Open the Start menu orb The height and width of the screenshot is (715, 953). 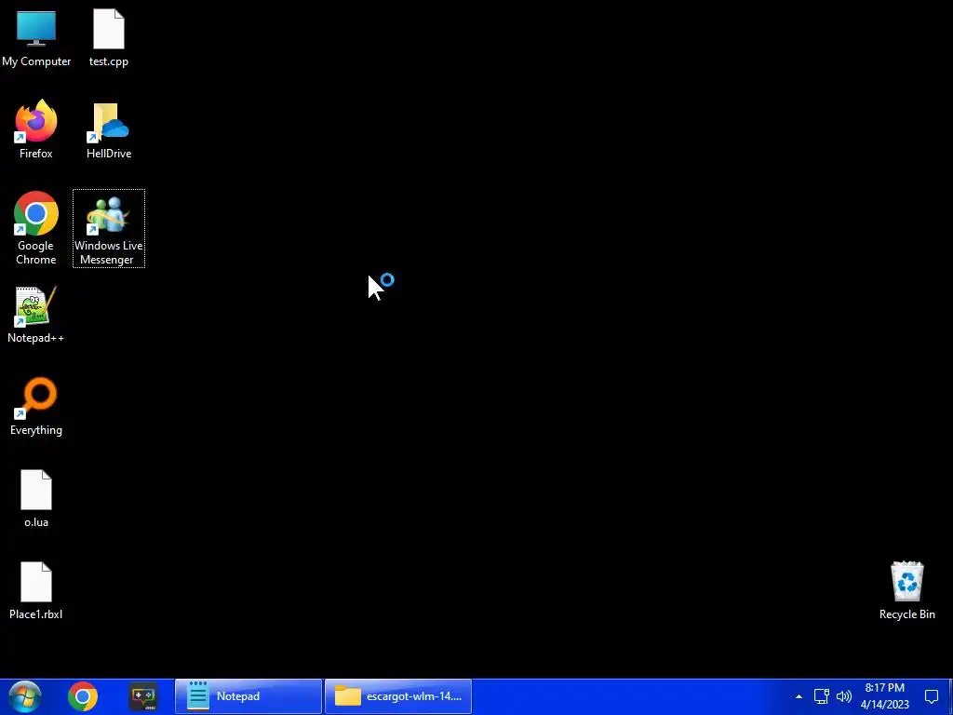25,696
